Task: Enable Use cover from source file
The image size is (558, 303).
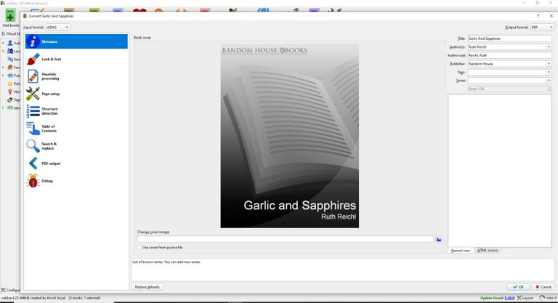Action: tap(139, 248)
